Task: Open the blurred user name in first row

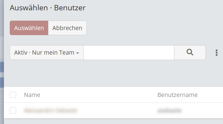Action: coord(51,110)
